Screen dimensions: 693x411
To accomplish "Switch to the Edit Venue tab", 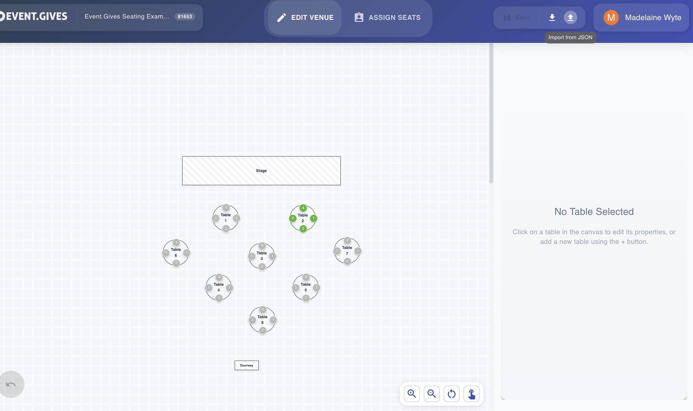I will [x=305, y=17].
